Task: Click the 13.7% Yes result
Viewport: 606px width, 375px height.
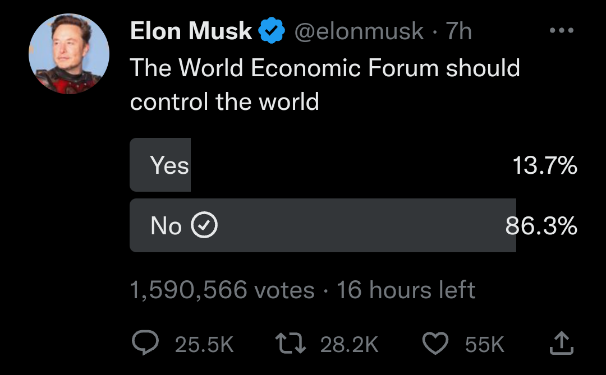Action: pyautogui.click(x=545, y=166)
